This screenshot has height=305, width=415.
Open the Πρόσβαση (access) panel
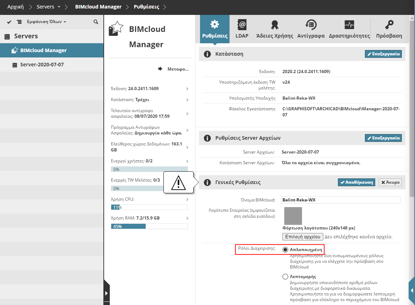coord(388,28)
